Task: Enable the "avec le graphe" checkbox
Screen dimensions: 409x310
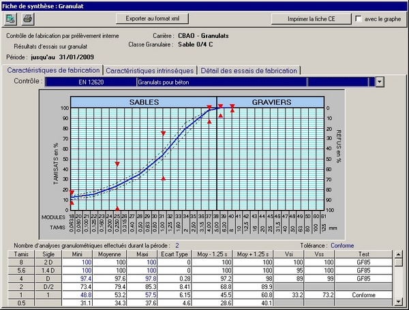Action: [360, 18]
